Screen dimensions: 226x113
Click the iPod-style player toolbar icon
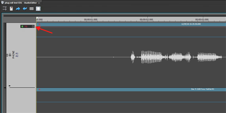[11, 9]
